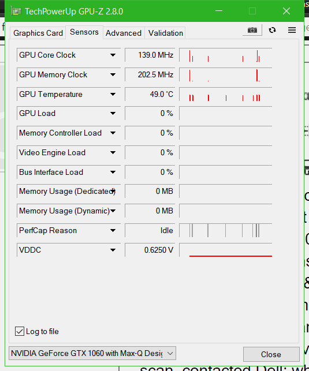Open GPU Temperature sensor dropdown
This screenshot has height=371, width=309.
[113, 94]
